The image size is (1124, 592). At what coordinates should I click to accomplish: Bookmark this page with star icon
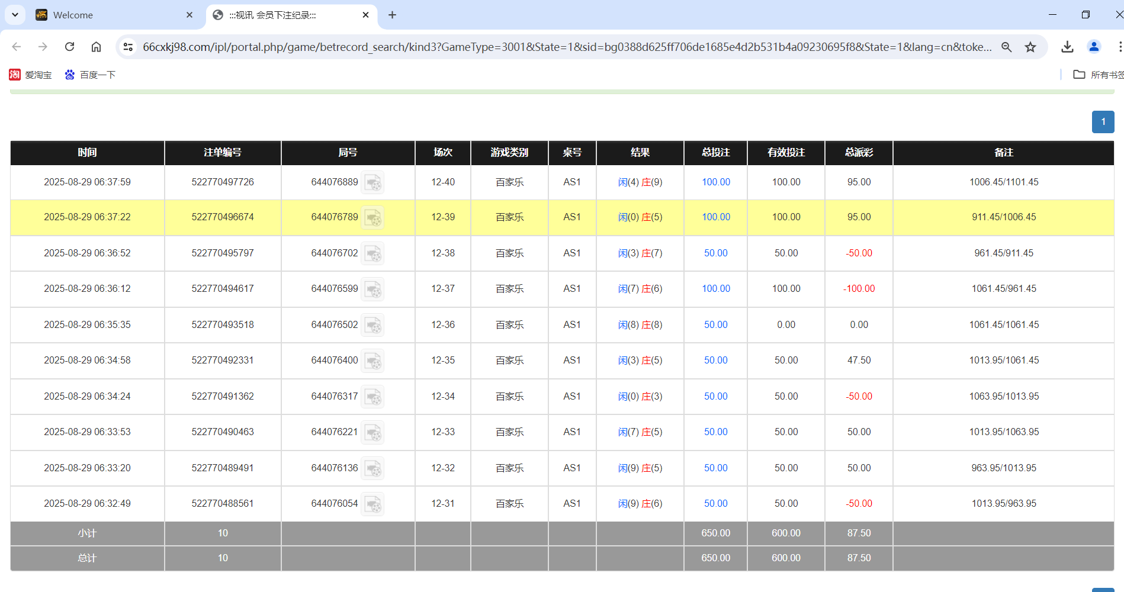[x=1030, y=47]
